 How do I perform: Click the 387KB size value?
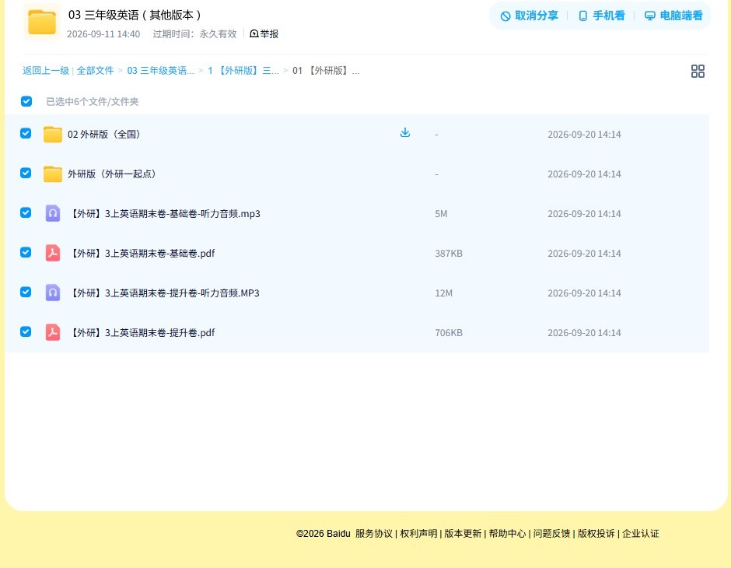click(449, 253)
